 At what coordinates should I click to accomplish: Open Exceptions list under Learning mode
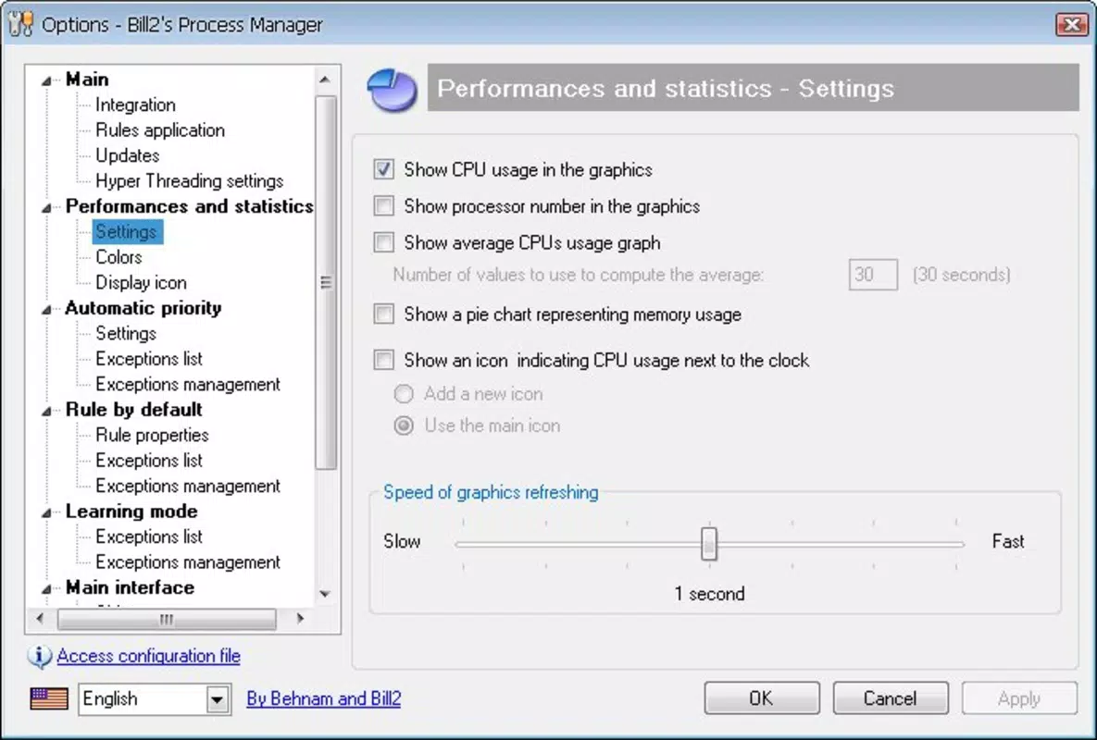149,536
